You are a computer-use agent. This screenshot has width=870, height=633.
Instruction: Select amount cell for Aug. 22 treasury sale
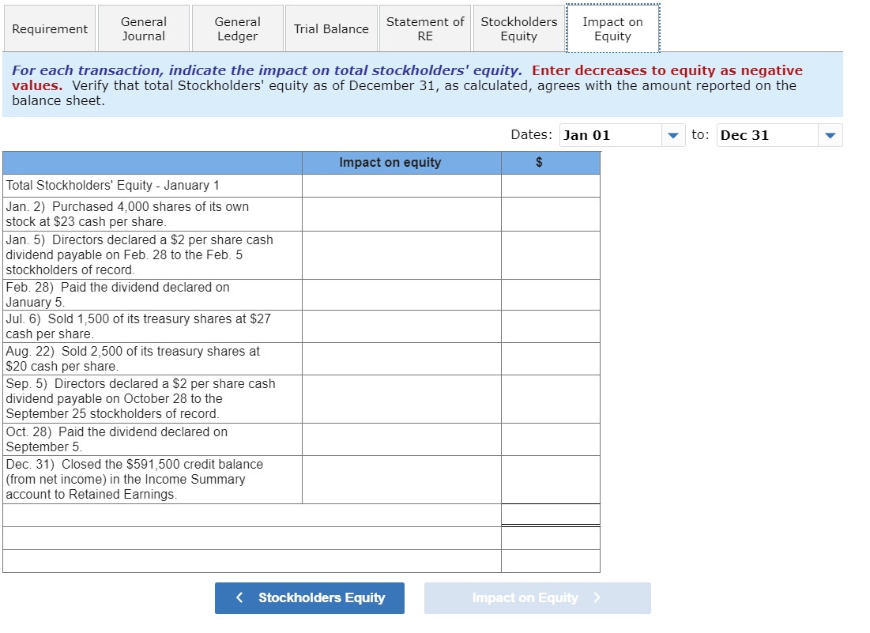coord(551,359)
